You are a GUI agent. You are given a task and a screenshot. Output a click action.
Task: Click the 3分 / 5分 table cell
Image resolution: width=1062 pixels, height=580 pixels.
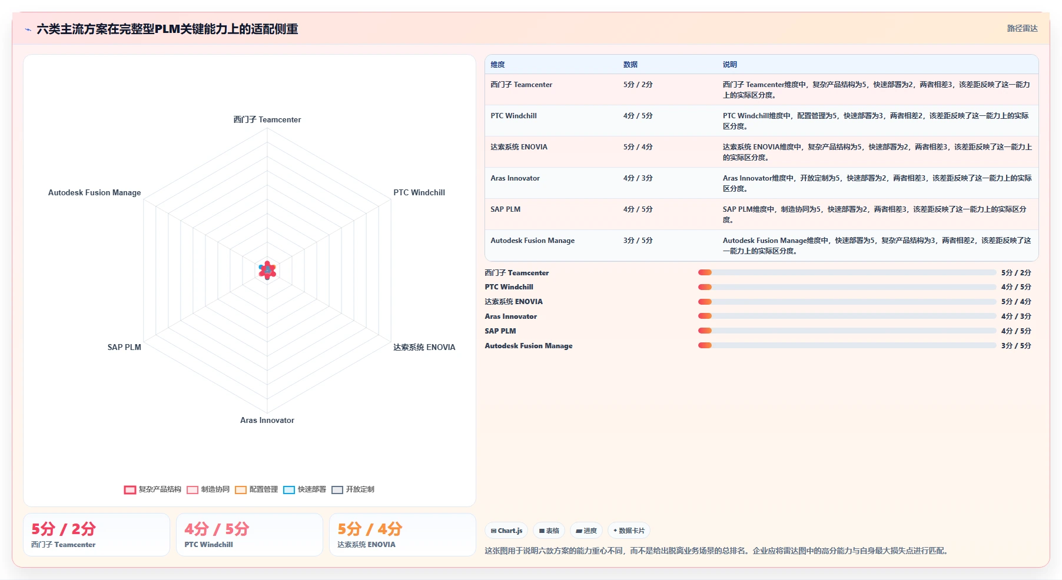pyautogui.click(x=638, y=241)
